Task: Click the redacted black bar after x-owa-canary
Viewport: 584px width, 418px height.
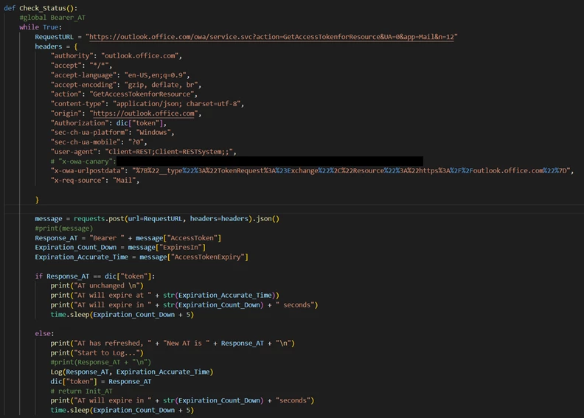Action: coord(269,161)
